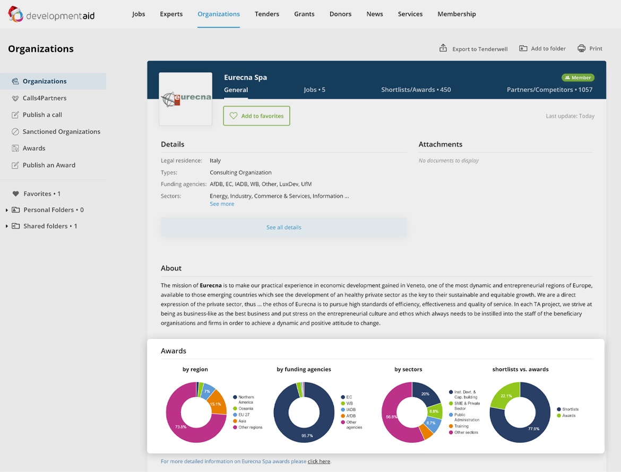621x472 pixels.
Task: Follow the 'click here' awards link
Action: [319, 461]
